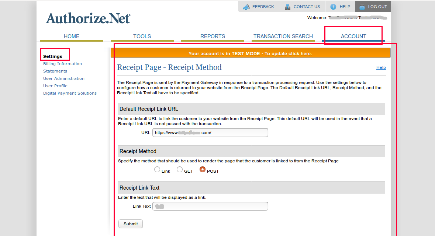435x236 pixels.
Task: Go to User Administration
Action: (64, 78)
